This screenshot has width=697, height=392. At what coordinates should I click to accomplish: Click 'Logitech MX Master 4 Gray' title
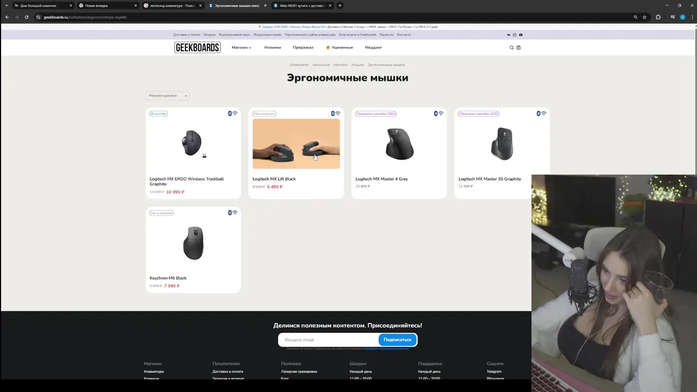(382, 179)
